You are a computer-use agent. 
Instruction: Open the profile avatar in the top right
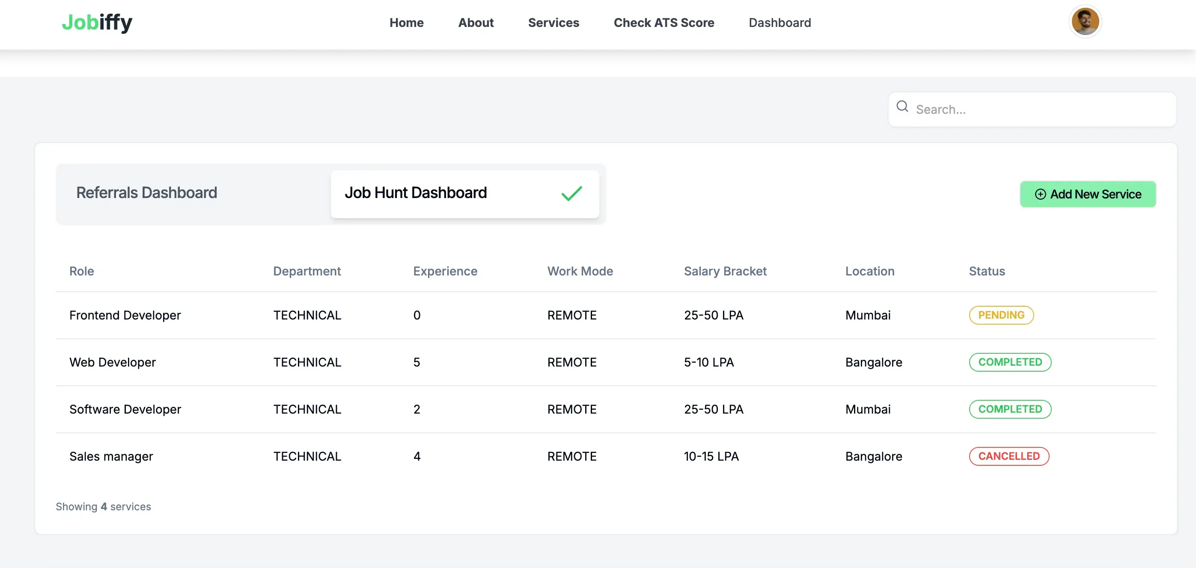[1085, 21]
